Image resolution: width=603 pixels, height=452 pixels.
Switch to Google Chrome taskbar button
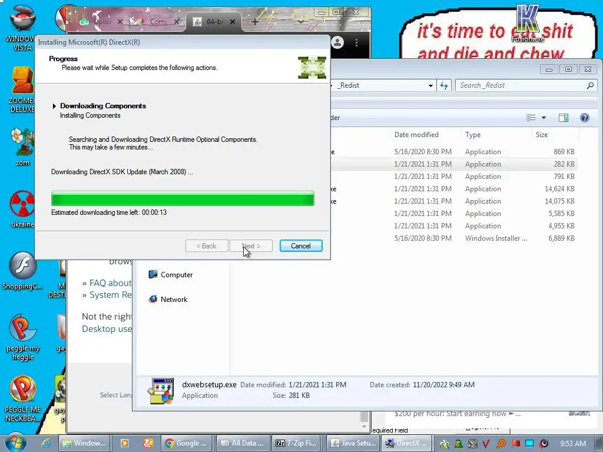click(186, 443)
